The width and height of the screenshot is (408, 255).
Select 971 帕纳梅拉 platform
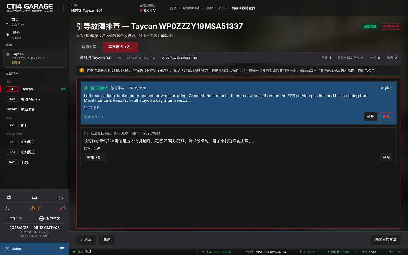[34, 142]
